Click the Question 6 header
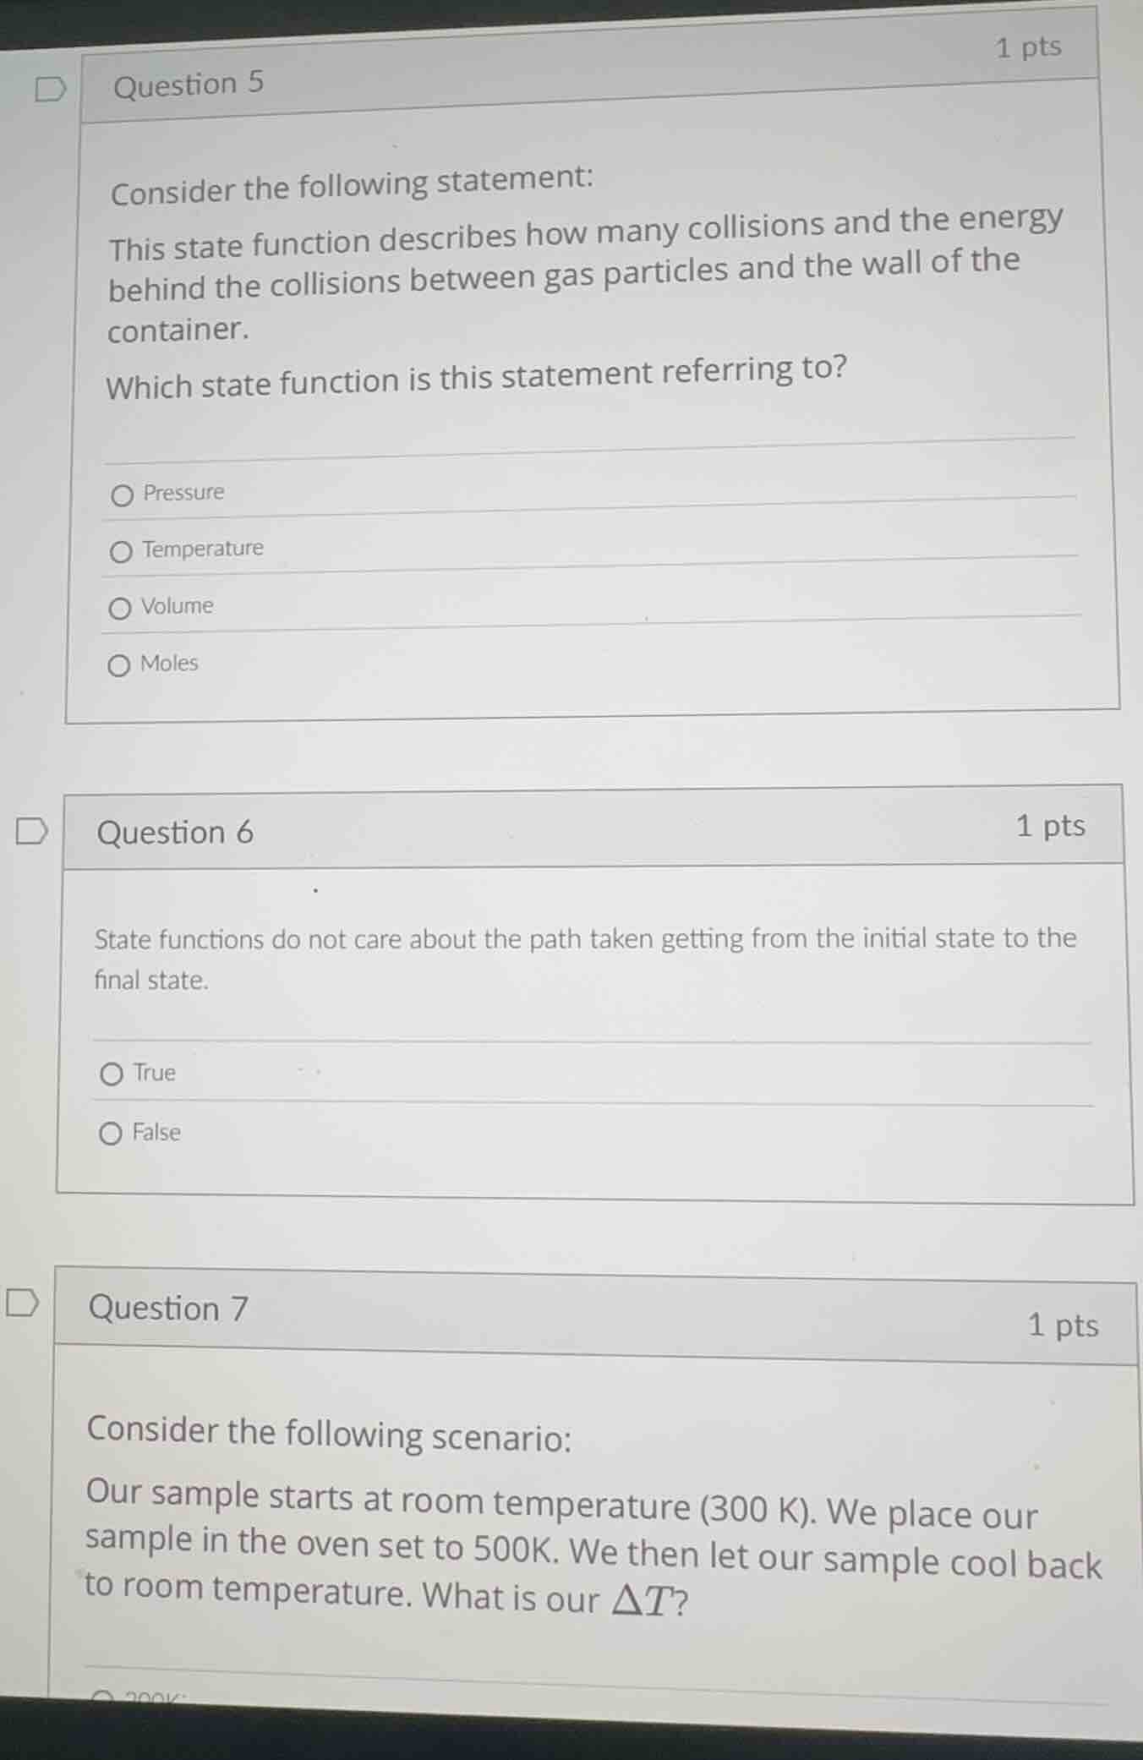Viewport: 1143px width, 1760px height. tap(174, 833)
